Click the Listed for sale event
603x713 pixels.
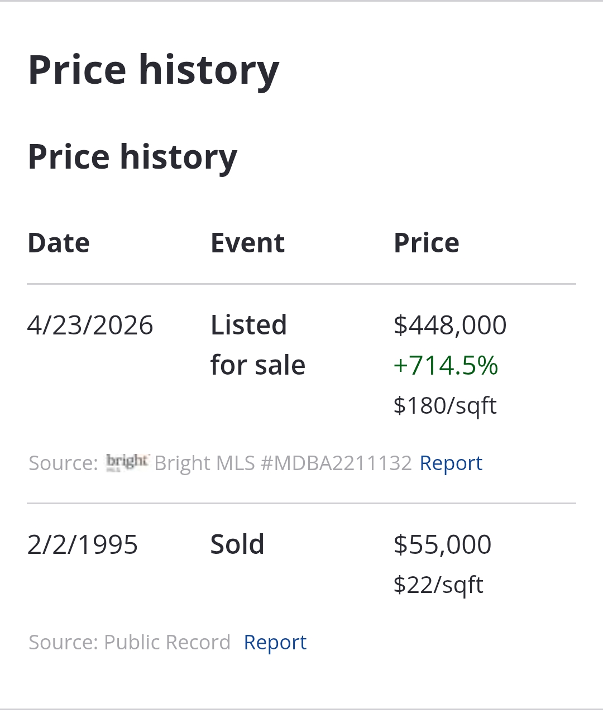(257, 344)
